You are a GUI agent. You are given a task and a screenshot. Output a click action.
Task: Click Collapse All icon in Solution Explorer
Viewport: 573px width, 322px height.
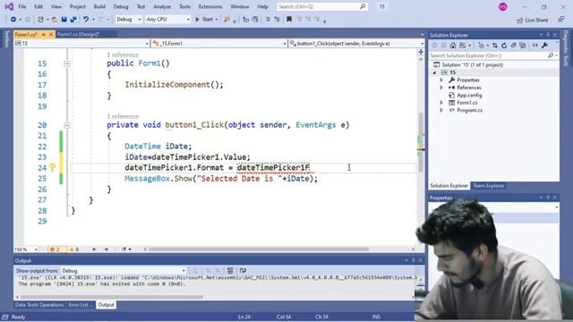(x=513, y=46)
